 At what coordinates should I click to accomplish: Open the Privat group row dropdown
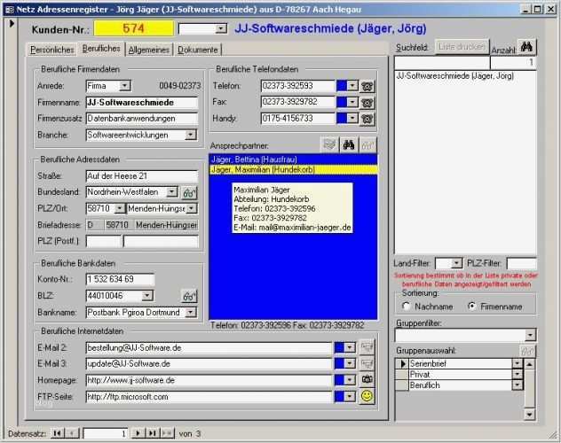pos(517,375)
